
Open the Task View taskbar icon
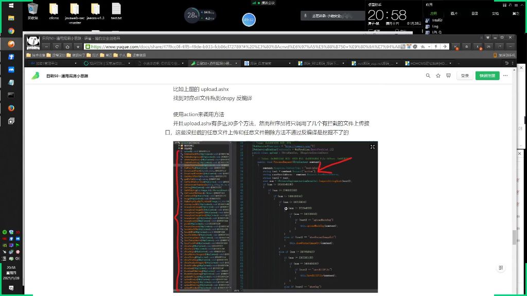pyautogui.click(x=11, y=121)
